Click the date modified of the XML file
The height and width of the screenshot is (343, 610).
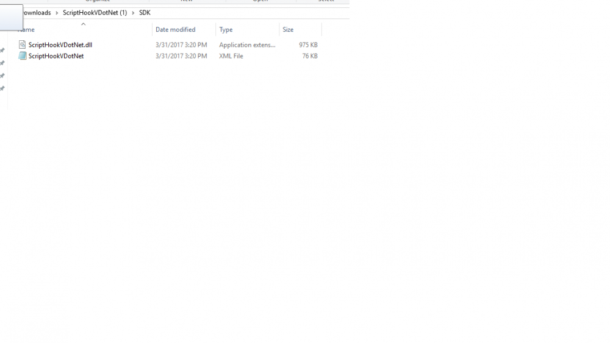(x=181, y=56)
